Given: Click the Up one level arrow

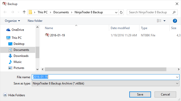Looking at the screenshot, I should pyautogui.click(x=24, y=12).
